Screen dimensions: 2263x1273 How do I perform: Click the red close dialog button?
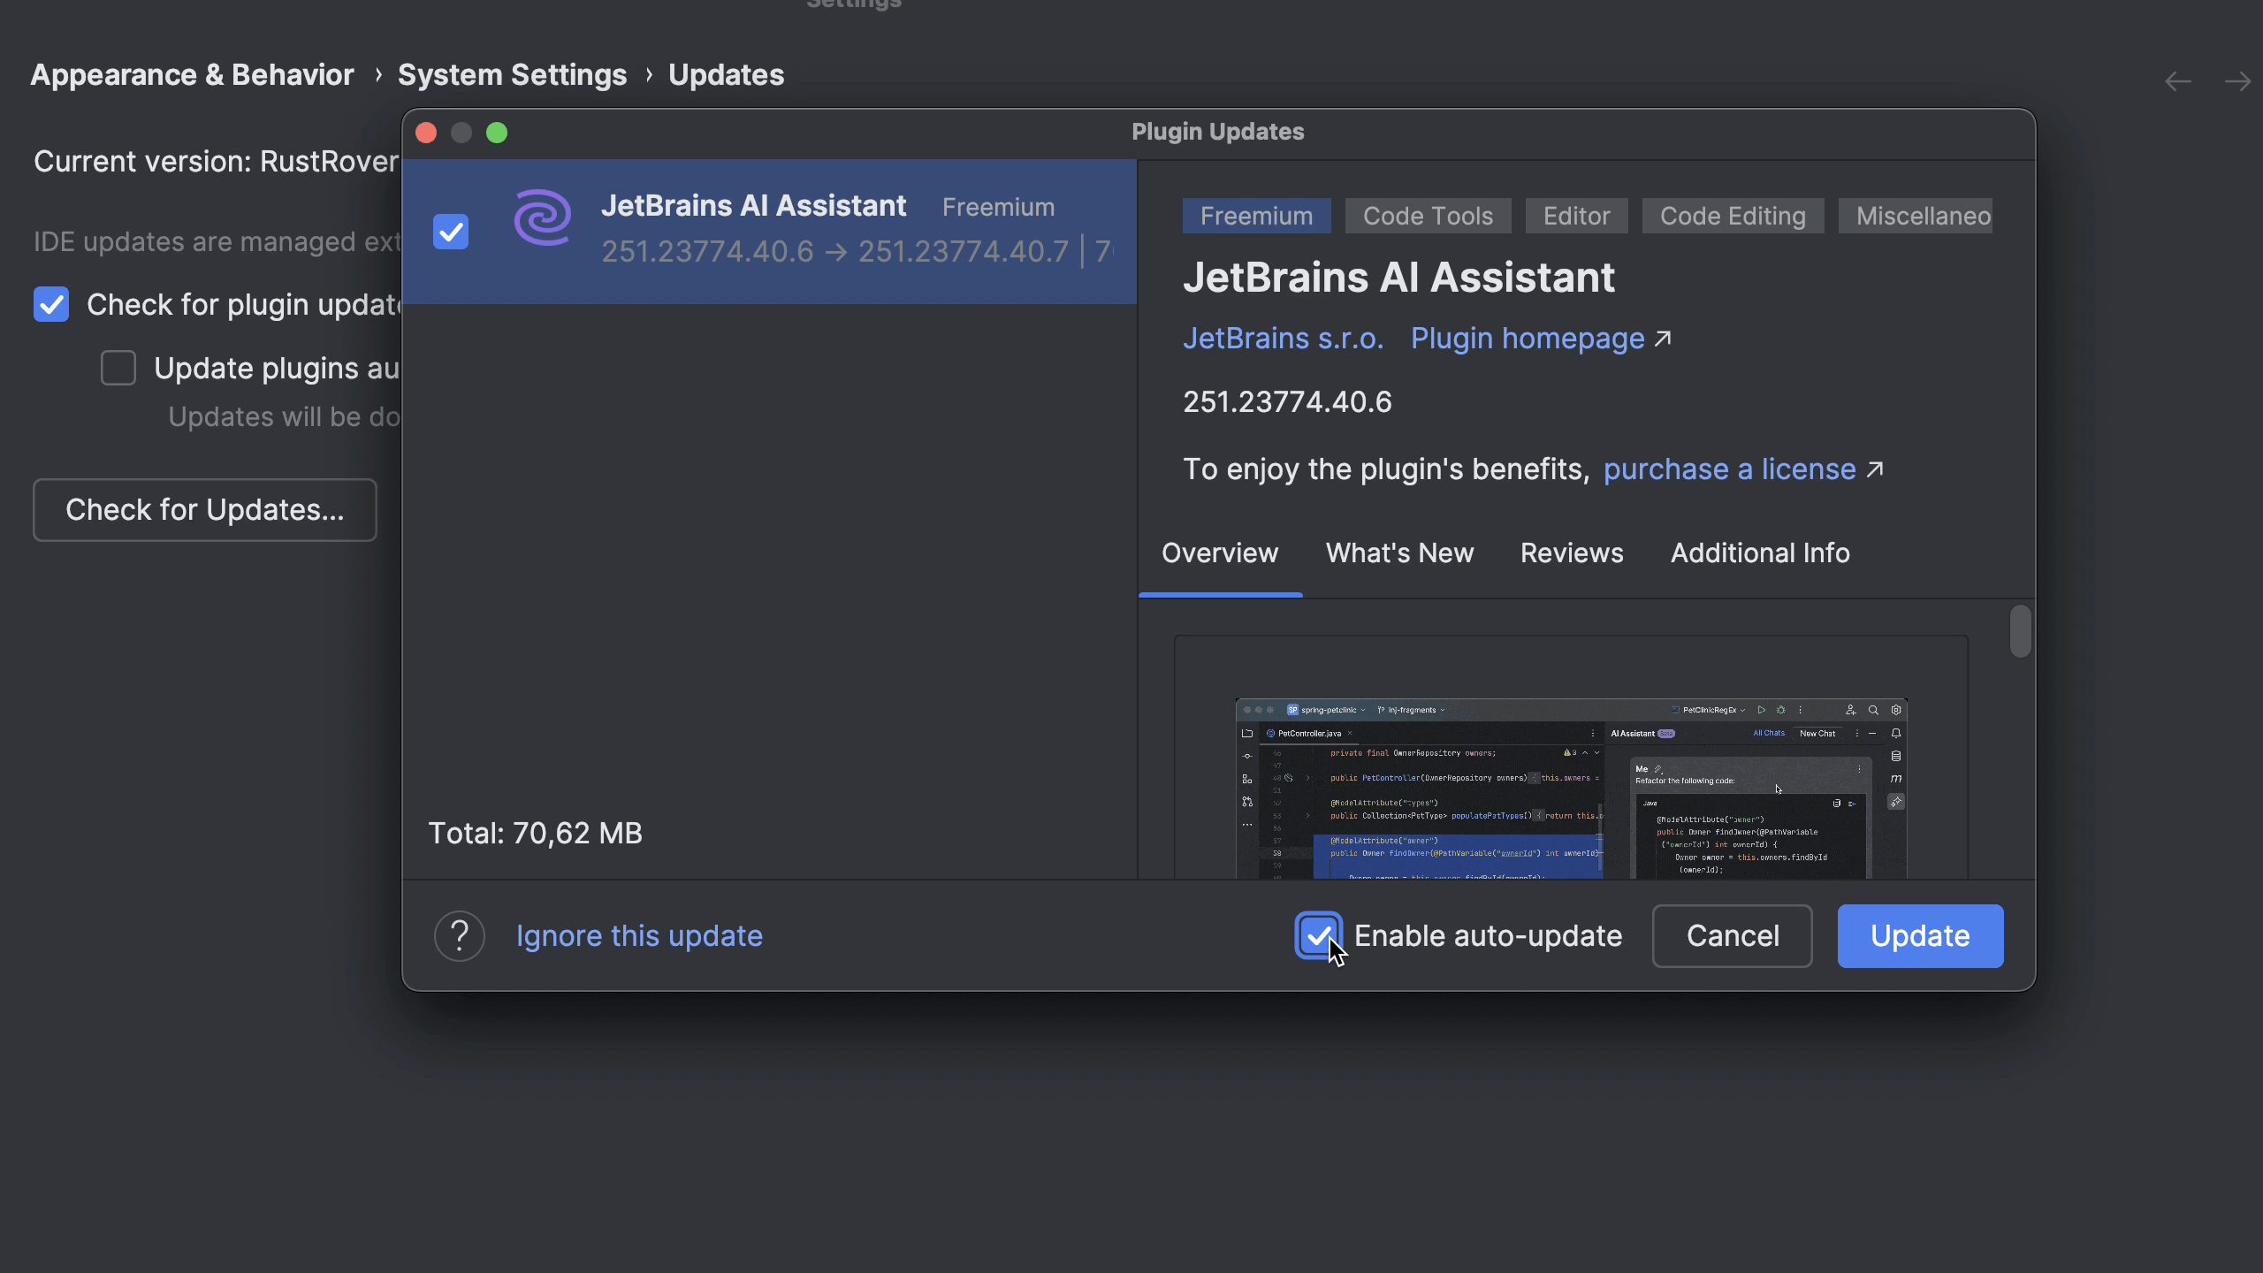point(426,133)
